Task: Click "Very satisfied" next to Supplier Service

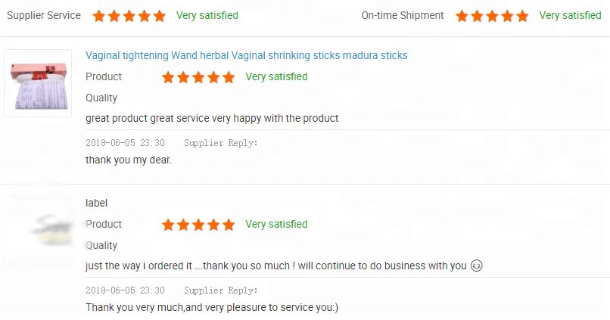Action: 207,15
